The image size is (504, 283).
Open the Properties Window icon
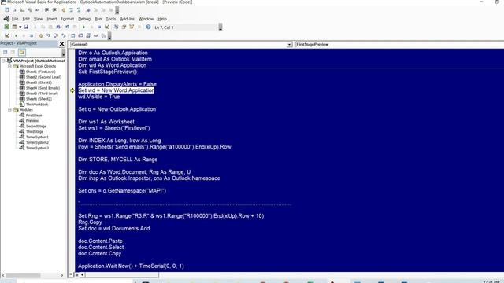[124, 28]
